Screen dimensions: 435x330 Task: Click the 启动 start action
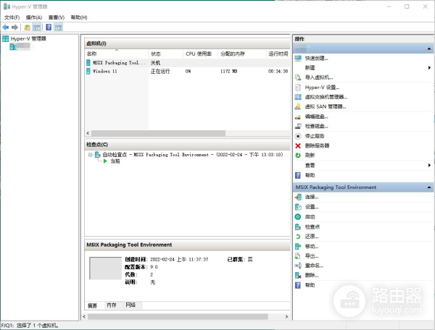[x=310, y=217]
